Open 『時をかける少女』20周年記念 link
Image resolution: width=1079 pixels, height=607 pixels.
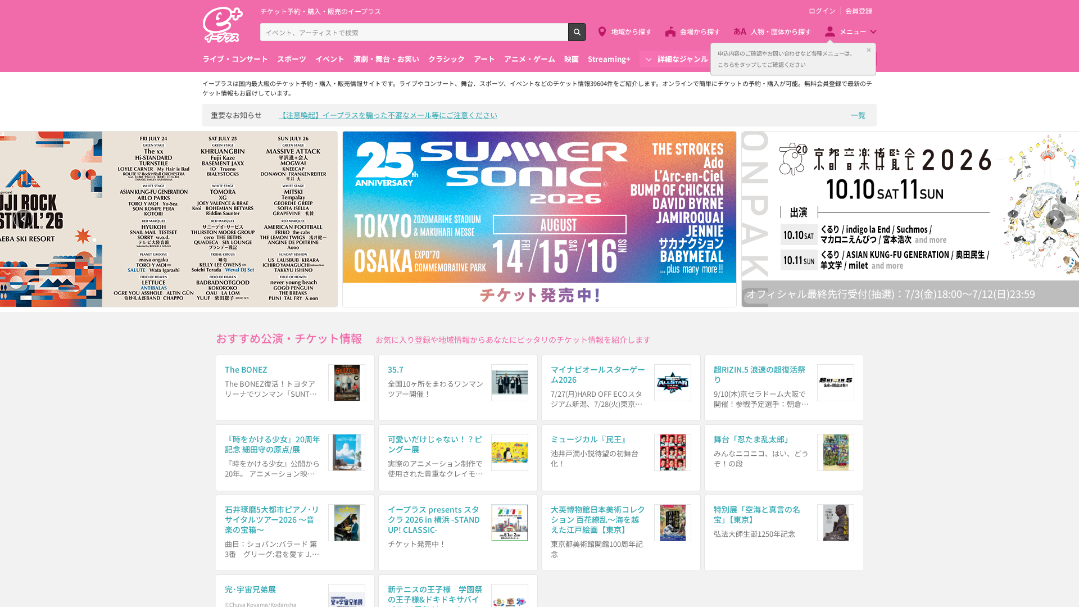click(x=273, y=444)
